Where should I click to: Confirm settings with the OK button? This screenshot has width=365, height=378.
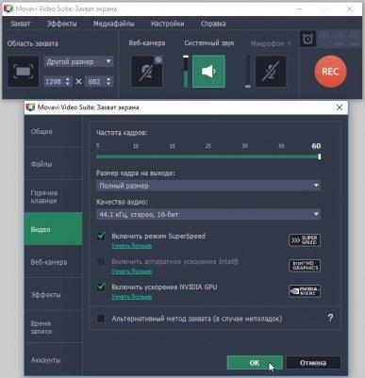(255, 363)
